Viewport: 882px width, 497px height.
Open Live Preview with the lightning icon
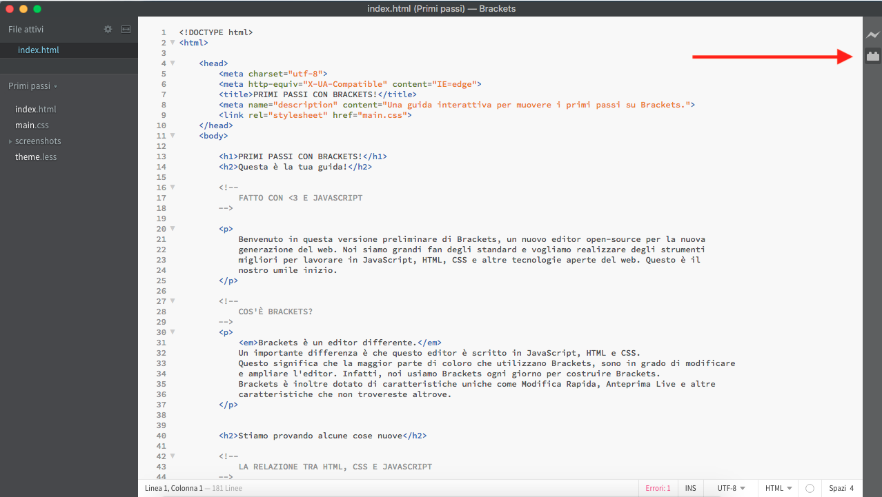point(873,34)
